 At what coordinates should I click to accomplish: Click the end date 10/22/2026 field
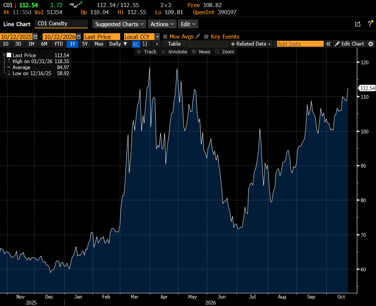(59, 37)
